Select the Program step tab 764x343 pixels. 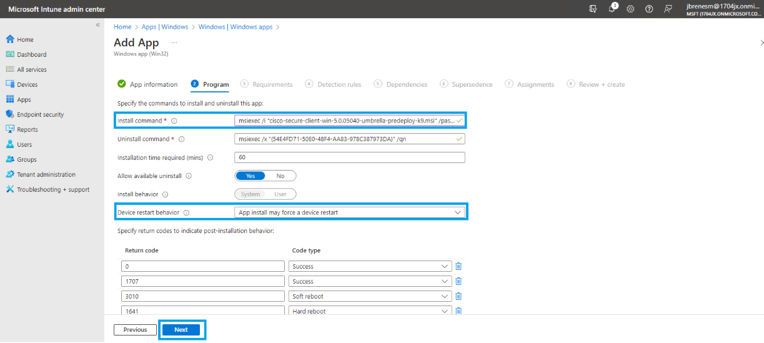coord(210,84)
